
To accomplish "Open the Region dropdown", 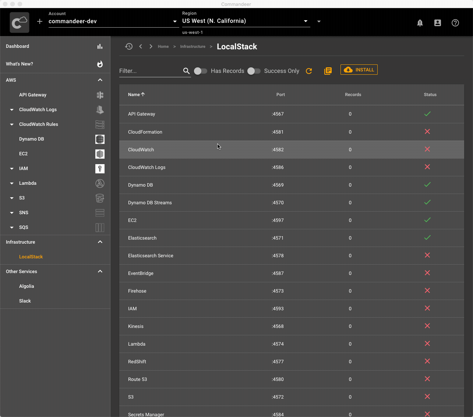I will [x=246, y=21].
